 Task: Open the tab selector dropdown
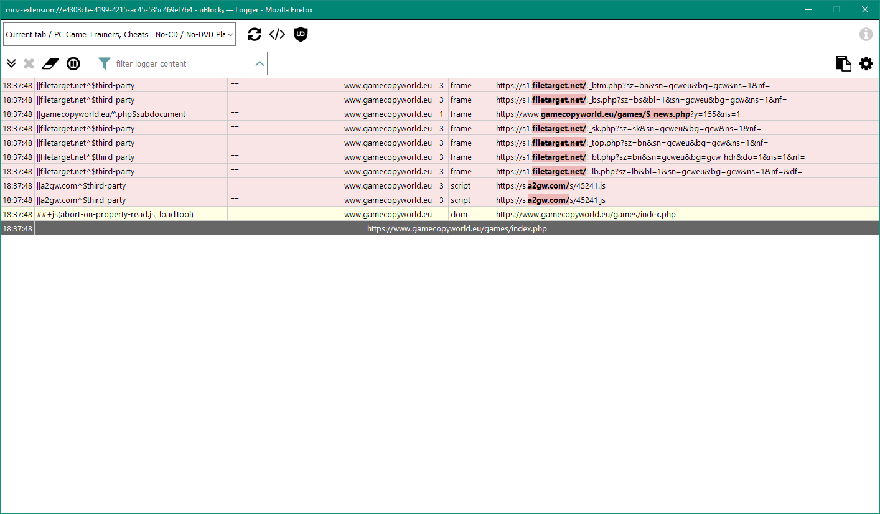(119, 34)
